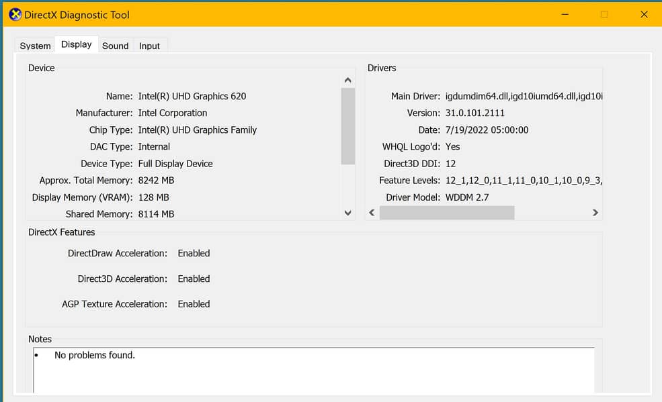Click the DirectDraw Acceleration Enabled status
The height and width of the screenshot is (402, 662).
coord(194,253)
